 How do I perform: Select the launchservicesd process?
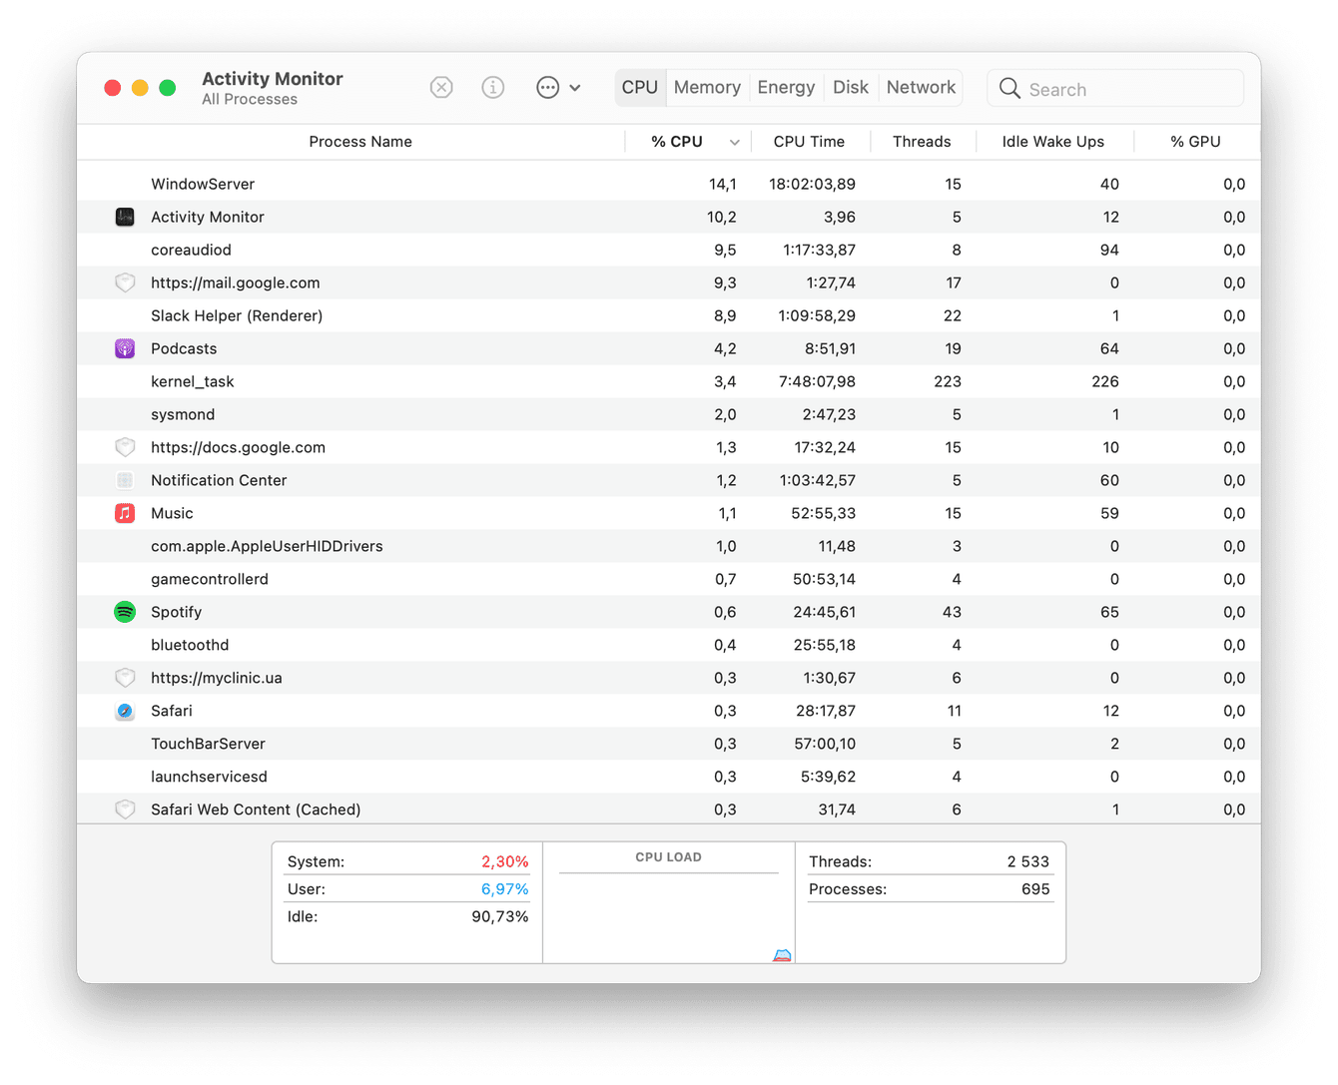pyautogui.click(x=669, y=777)
